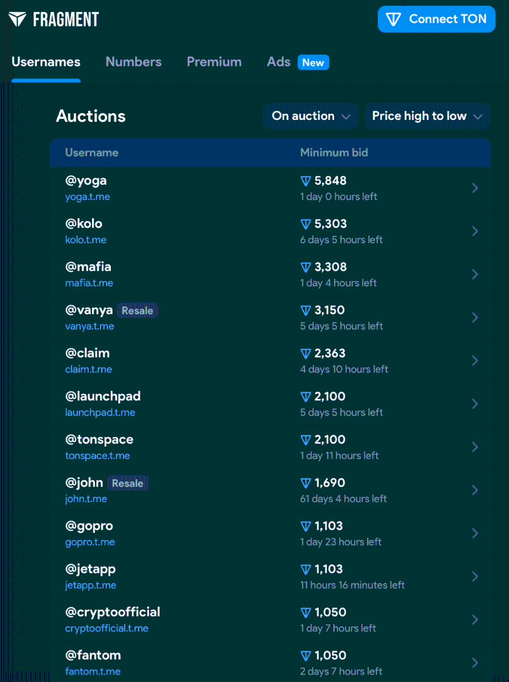The image size is (509, 682).
Task: Click the chevron on @fantom row
Action: tap(475, 663)
